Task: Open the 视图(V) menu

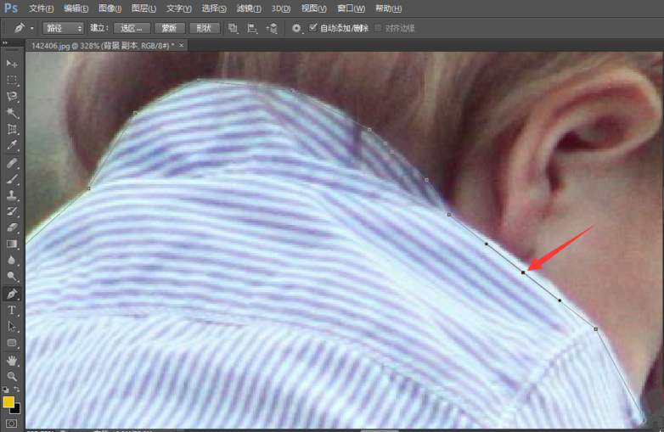Action: pyautogui.click(x=314, y=8)
